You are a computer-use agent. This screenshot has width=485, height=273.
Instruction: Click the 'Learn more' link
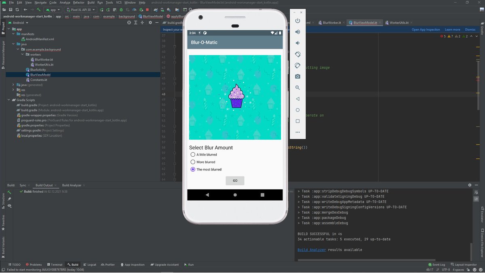point(452,29)
